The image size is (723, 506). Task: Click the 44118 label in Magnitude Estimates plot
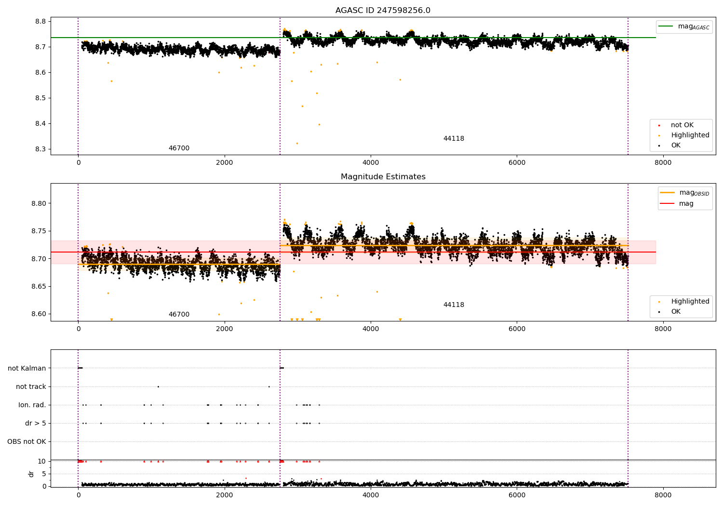click(x=454, y=305)
